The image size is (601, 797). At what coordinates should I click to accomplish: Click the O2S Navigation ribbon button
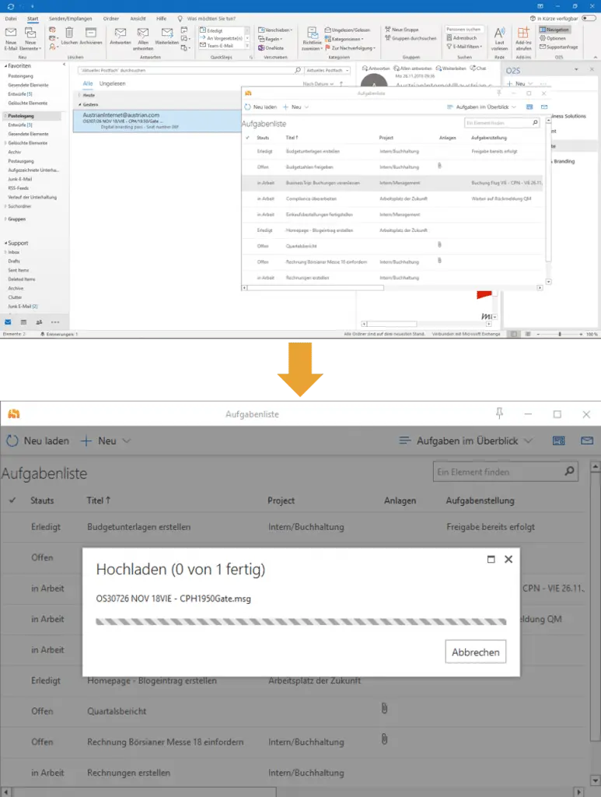click(554, 30)
